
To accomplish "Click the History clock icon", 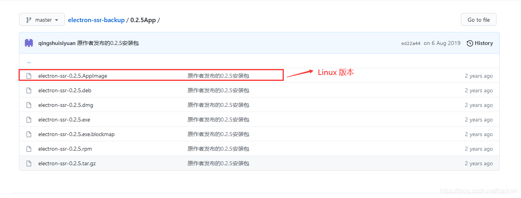I will (x=470, y=43).
